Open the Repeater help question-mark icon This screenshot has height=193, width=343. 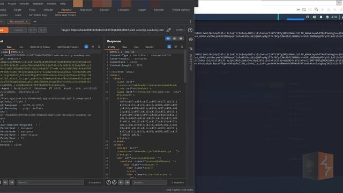(x=190, y=30)
